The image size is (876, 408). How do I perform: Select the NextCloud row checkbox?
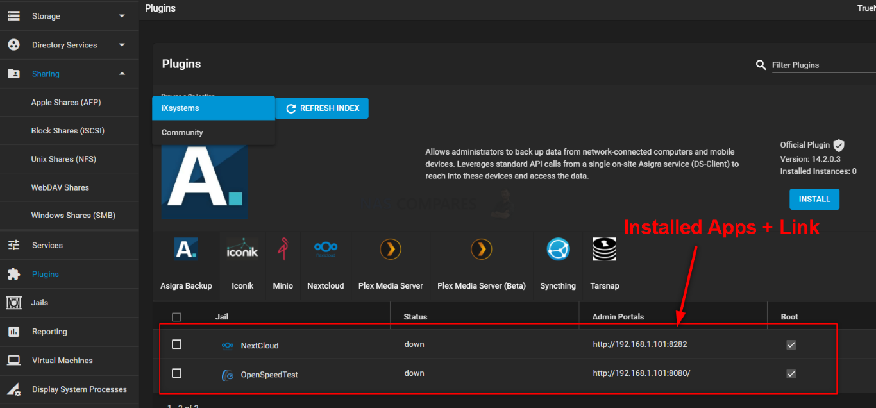click(177, 344)
